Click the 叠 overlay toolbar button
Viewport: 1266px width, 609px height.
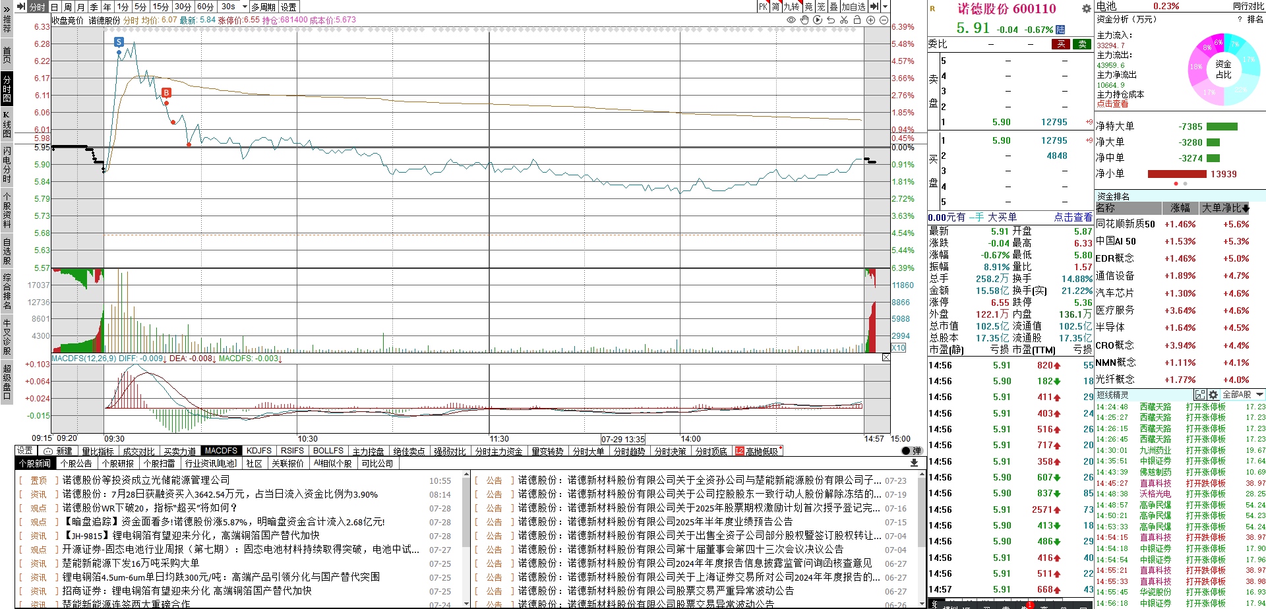tap(833, 7)
